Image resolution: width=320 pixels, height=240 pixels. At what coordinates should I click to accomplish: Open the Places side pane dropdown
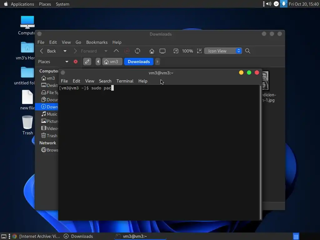pyautogui.click(x=67, y=62)
